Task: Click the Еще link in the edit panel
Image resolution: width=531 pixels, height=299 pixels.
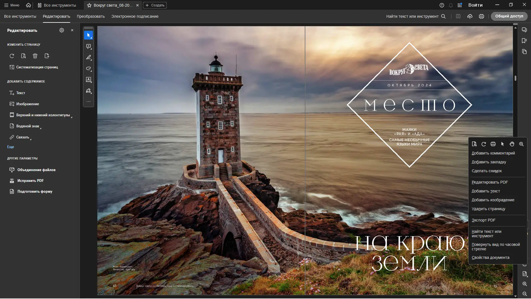Action: (11, 147)
